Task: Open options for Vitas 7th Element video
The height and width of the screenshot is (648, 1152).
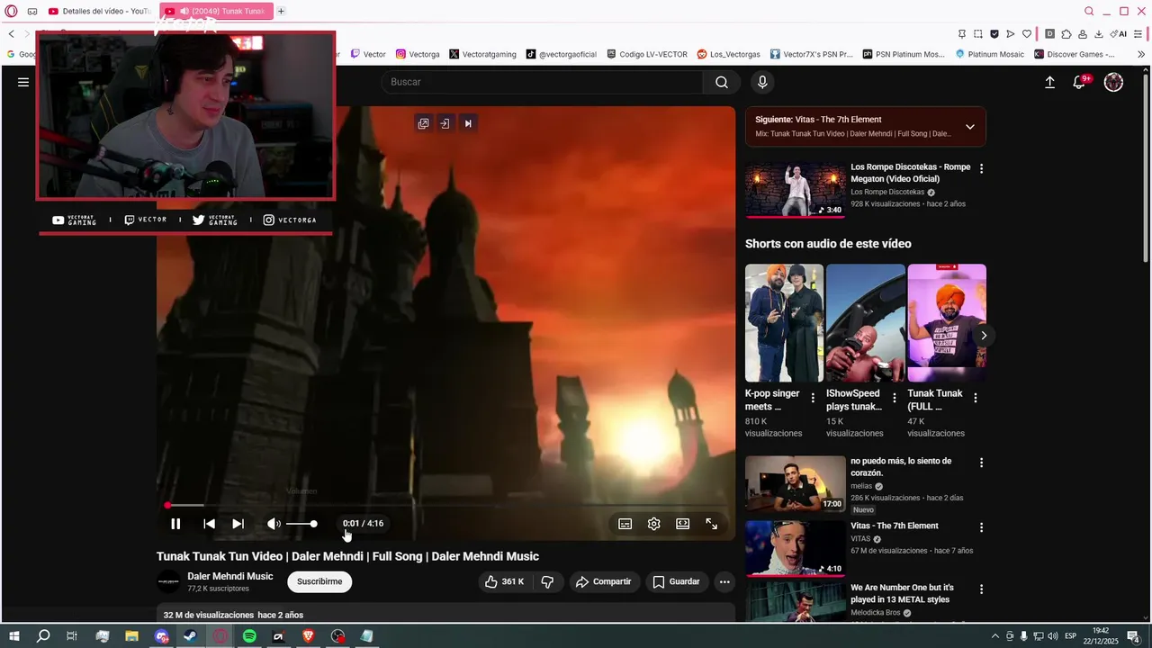Action: pyautogui.click(x=981, y=527)
